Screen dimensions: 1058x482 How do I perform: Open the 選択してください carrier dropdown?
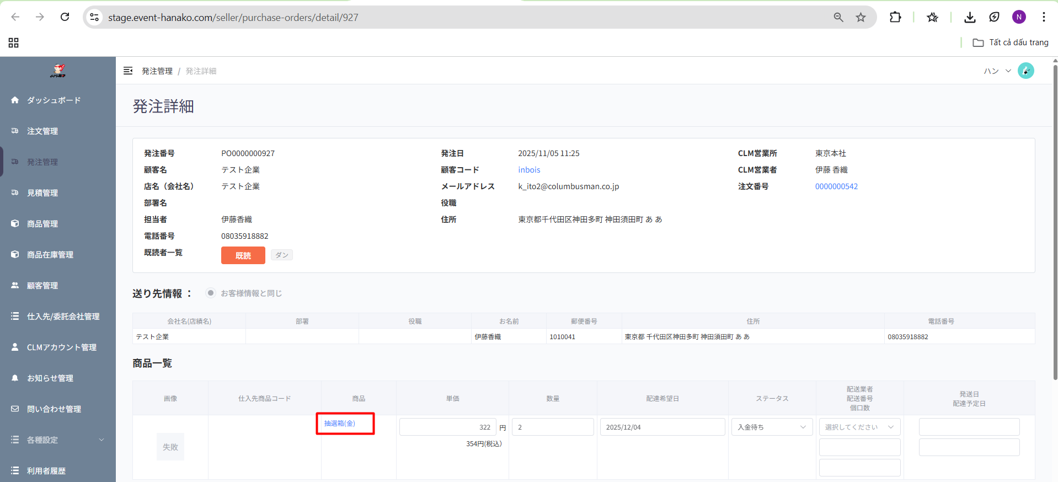click(x=859, y=427)
